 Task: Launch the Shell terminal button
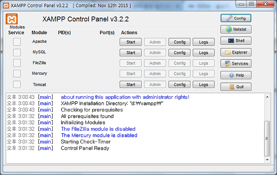[x=236, y=41]
